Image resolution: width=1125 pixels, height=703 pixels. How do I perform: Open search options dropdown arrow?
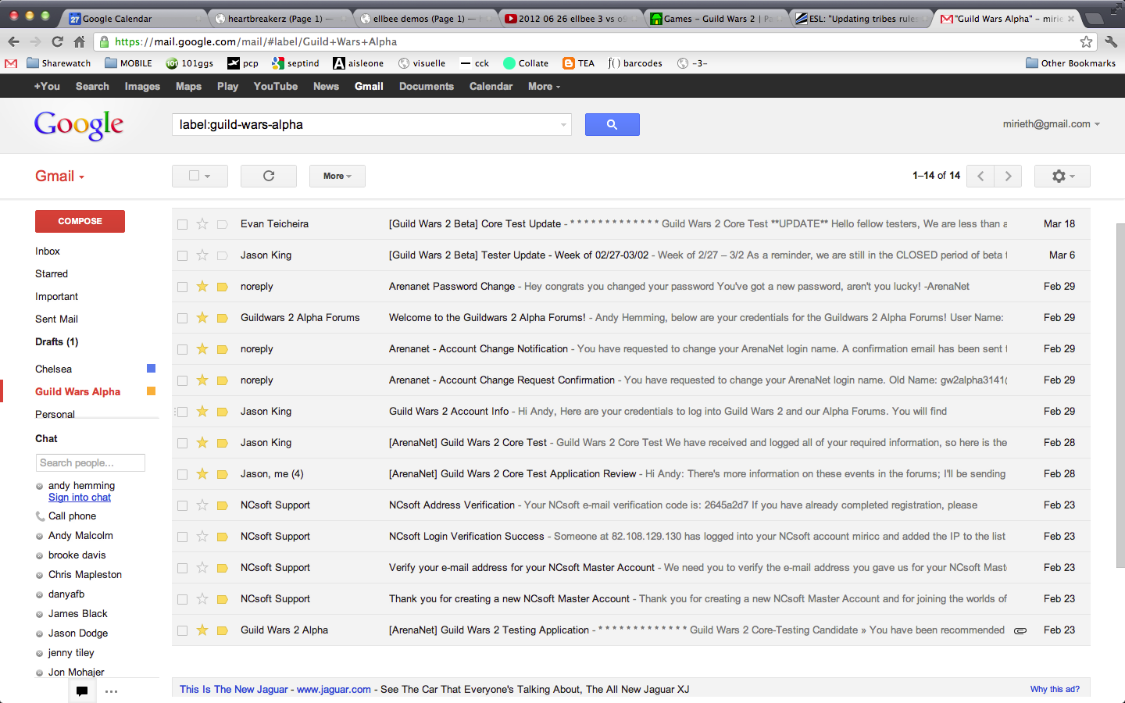point(564,125)
